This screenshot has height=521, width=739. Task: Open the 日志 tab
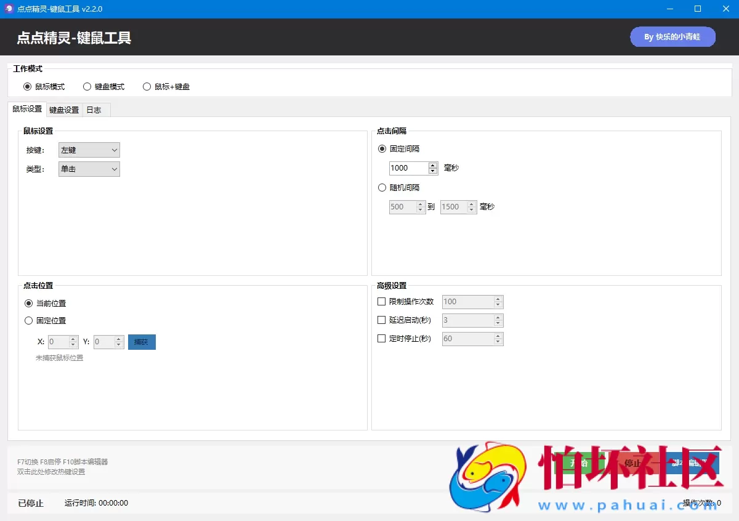[94, 110]
